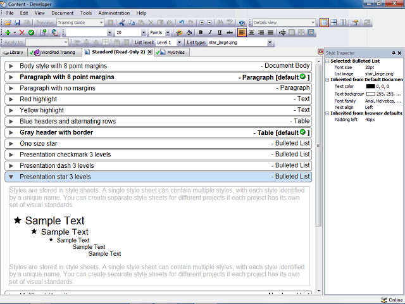The image size is (405, 304).
Task: Open the List type star_large.png dropdown
Action: click(270, 42)
